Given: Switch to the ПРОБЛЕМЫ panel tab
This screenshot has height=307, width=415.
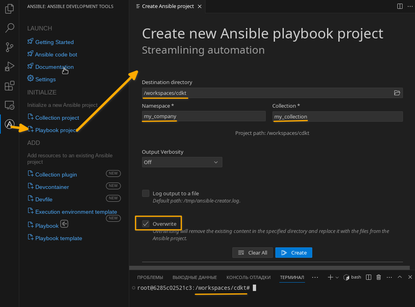Looking at the screenshot, I should tap(150, 277).
